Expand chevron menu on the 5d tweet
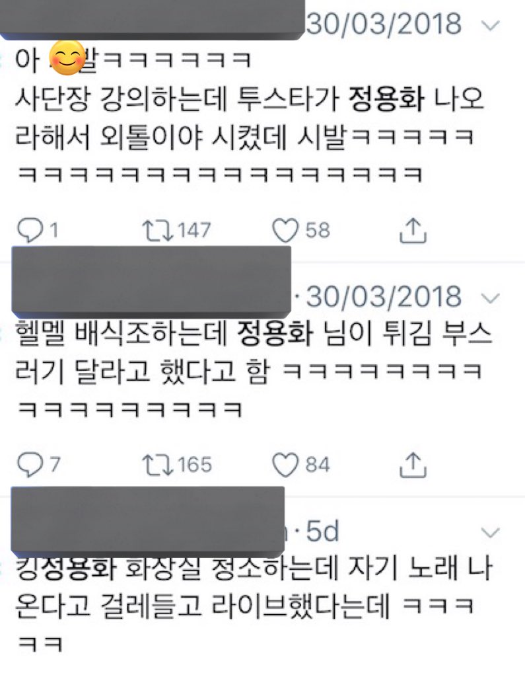This screenshot has width=525, height=677. click(489, 532)
